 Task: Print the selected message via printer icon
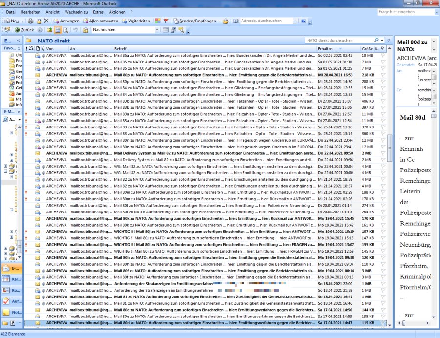click(31, 21)
